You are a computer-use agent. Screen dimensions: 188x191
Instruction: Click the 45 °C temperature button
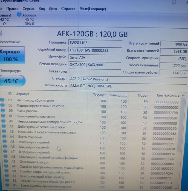point(12,81)
